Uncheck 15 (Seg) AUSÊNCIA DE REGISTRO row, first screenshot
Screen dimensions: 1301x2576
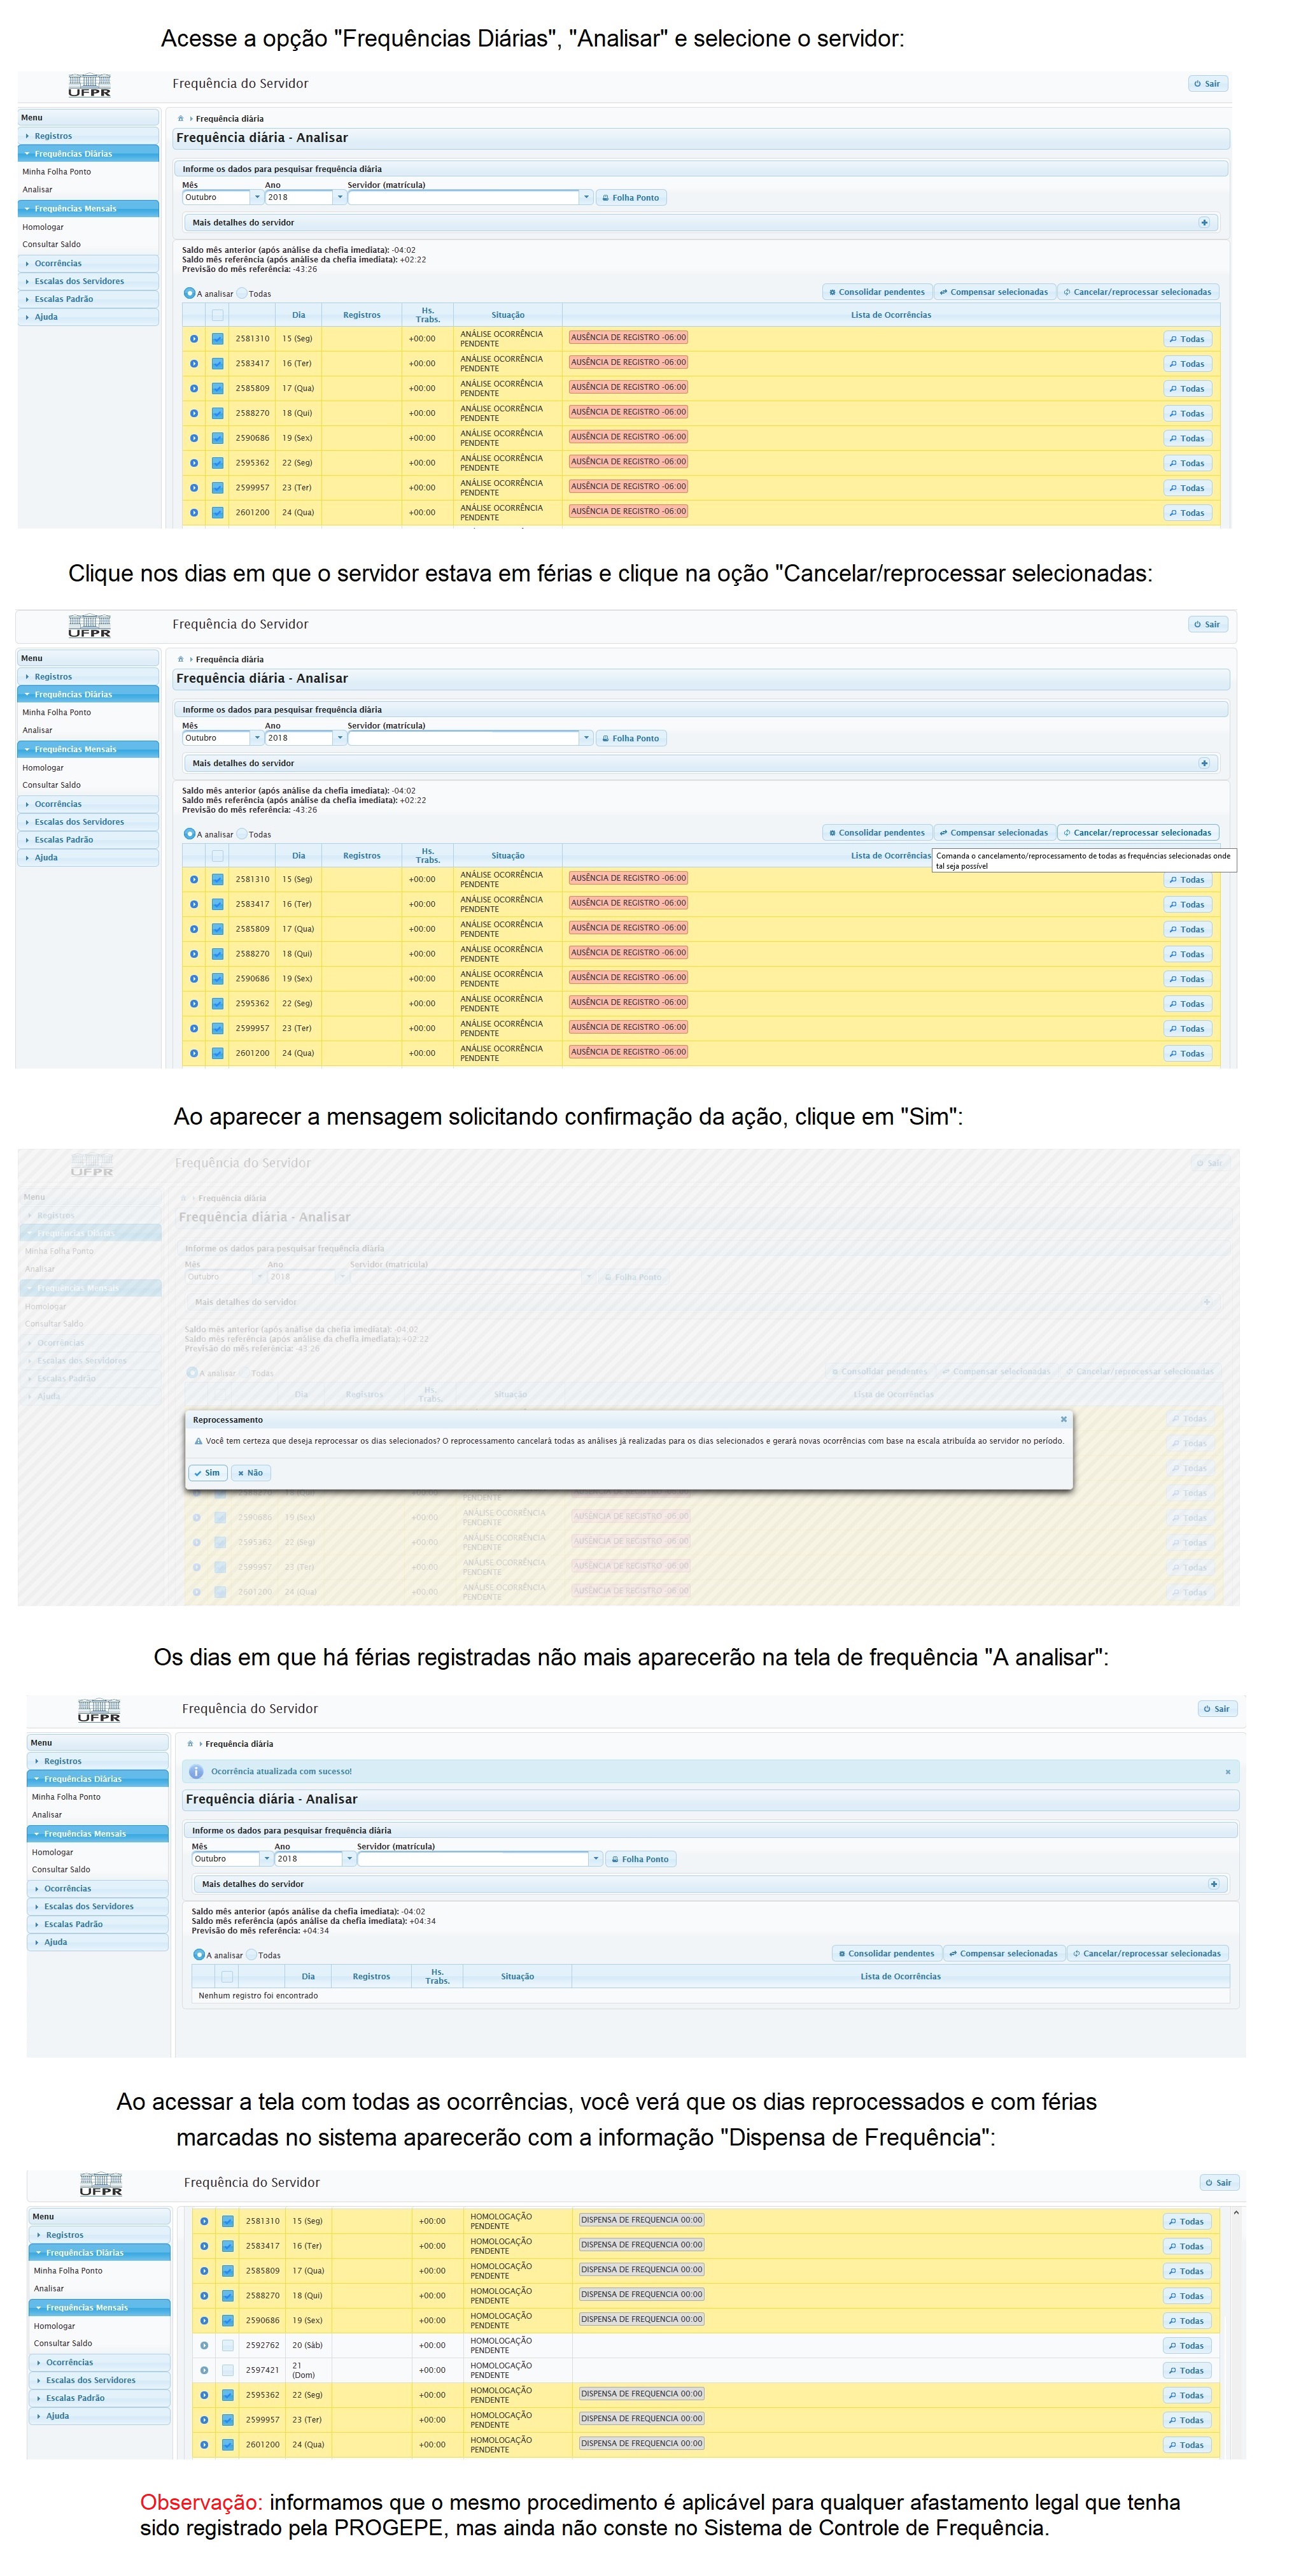(218, 339)
